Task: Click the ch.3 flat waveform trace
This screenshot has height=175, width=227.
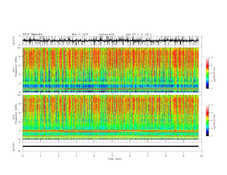Action: coord(110,146)
